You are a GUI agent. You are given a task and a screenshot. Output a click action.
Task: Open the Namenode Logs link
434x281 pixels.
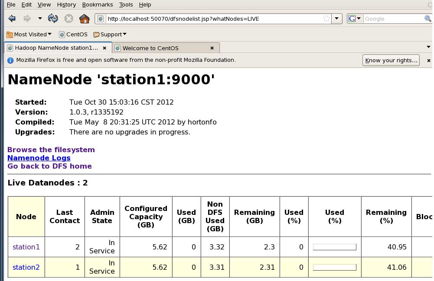tap(39, 158)
